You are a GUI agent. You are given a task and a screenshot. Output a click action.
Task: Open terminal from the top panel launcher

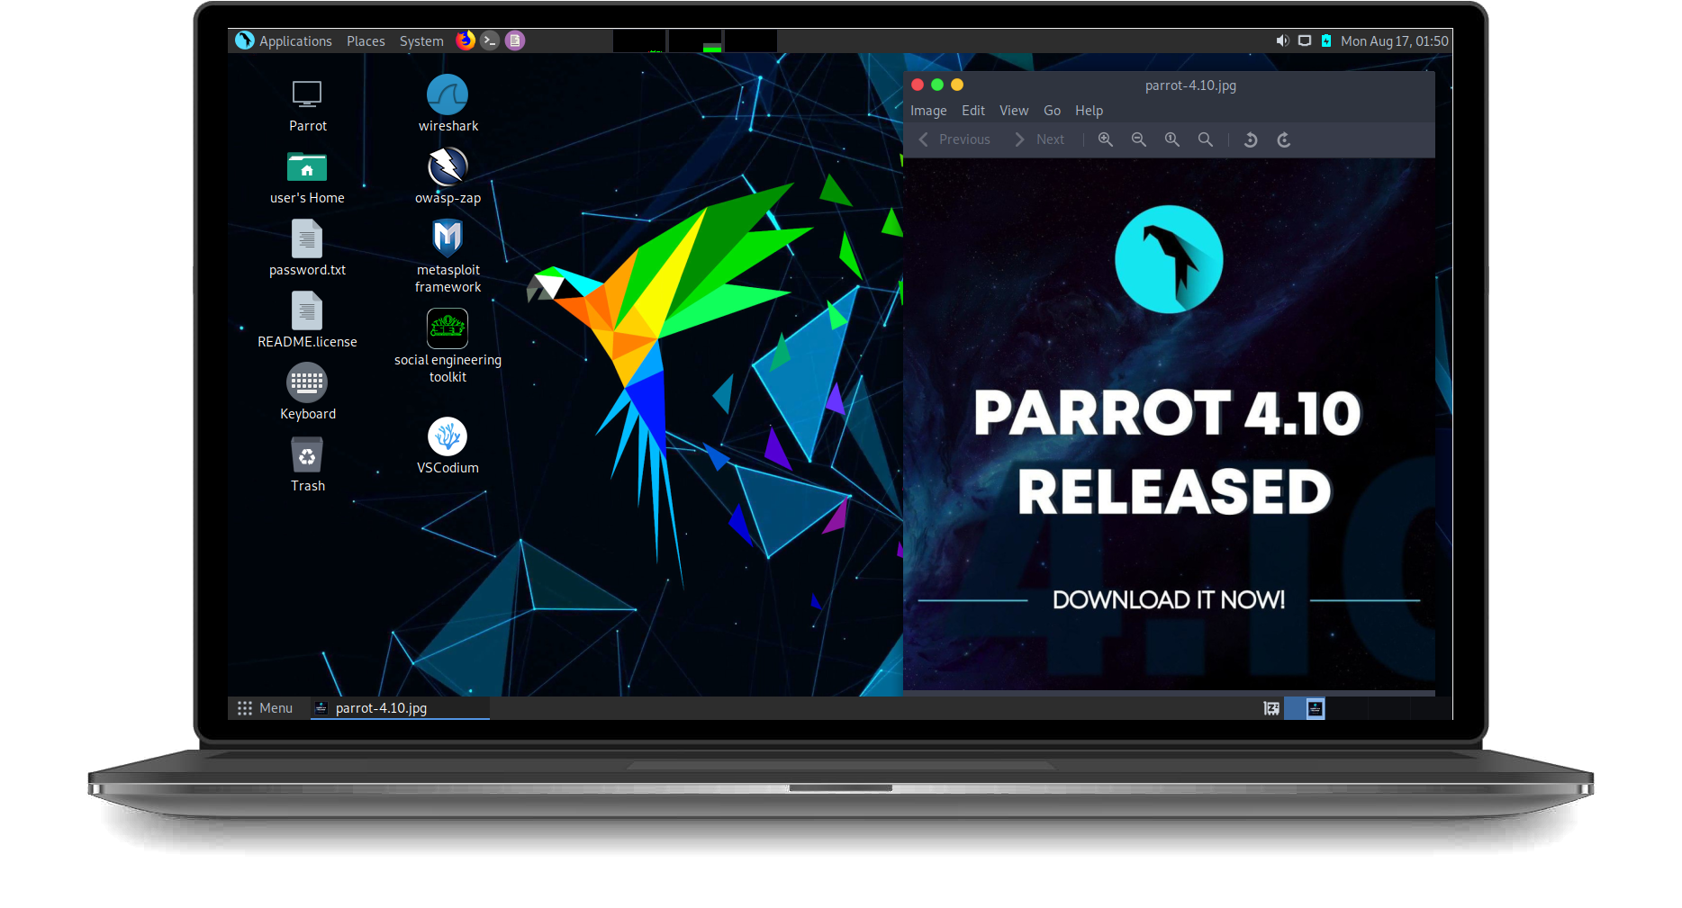point(490,40)
